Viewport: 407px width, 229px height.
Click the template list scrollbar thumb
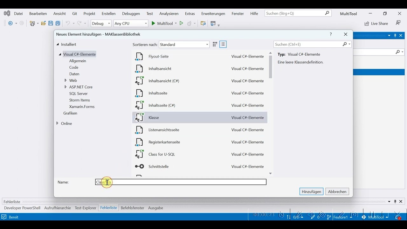(271, 67)
